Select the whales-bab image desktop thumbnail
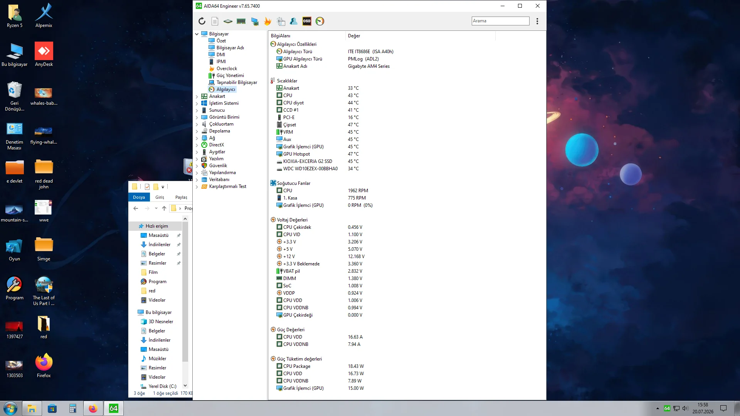 [44, 96]
